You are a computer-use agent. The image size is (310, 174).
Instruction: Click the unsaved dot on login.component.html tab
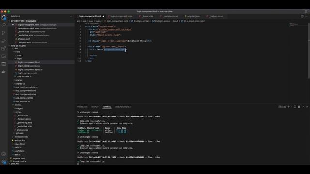103,16
